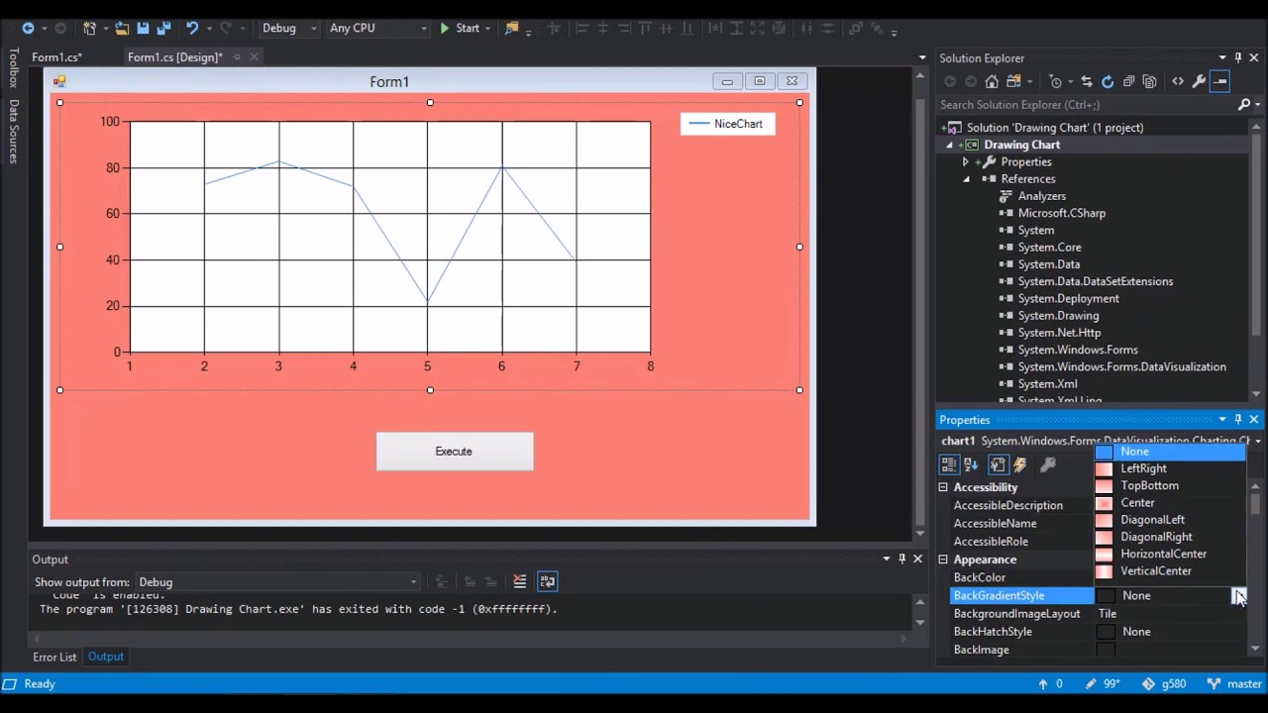Select None at top of gradient list
1268x713 pixels.
(x=1169, y=452)
